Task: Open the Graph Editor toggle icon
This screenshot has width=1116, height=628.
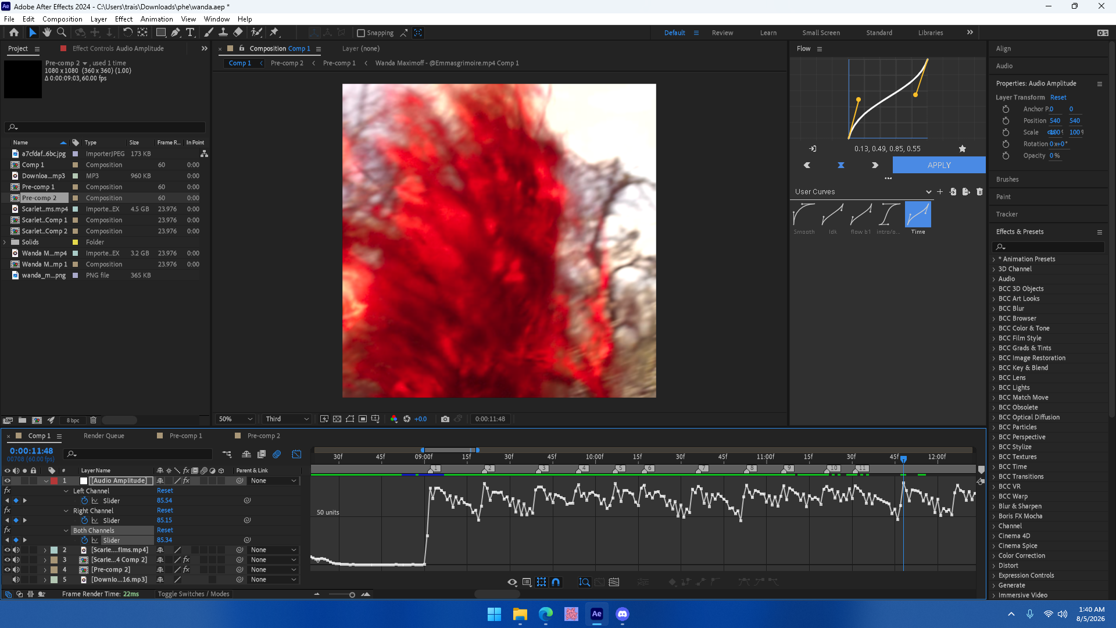Action: pos(297,454)
